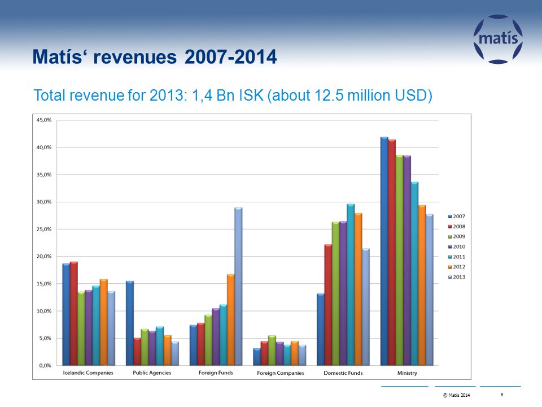Select the 2008 Icelandic Companies bar

[x=73, y=314]
